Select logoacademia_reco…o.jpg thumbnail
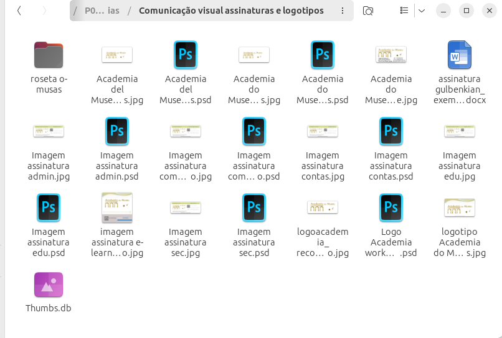The width and height of the screenshot is (502, 338). tap(323, 208)
